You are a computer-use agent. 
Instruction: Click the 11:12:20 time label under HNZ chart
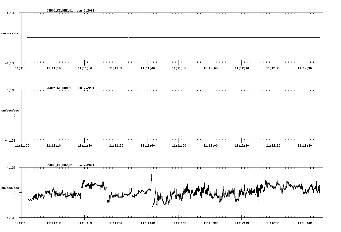click(273, 223)
